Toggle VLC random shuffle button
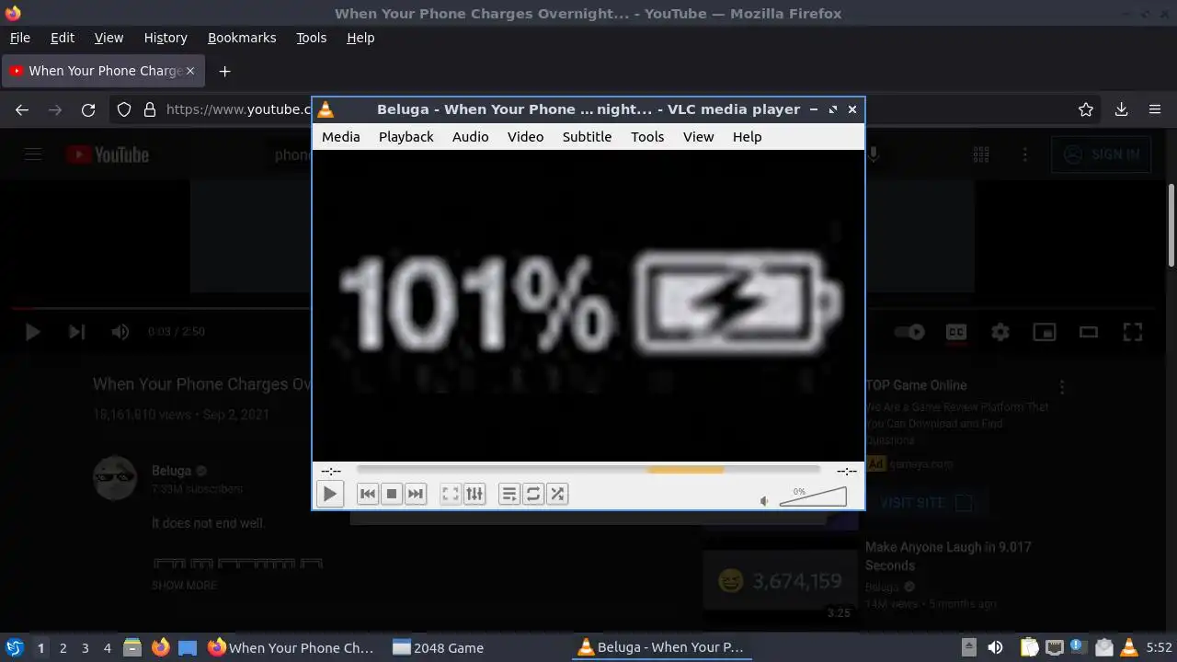The width and height of the screenshot is (1177, 662). (557, 494)
